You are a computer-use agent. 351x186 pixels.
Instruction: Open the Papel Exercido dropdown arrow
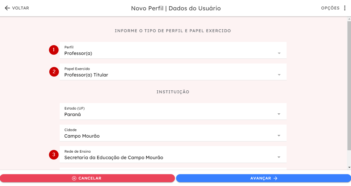(279, 75)
